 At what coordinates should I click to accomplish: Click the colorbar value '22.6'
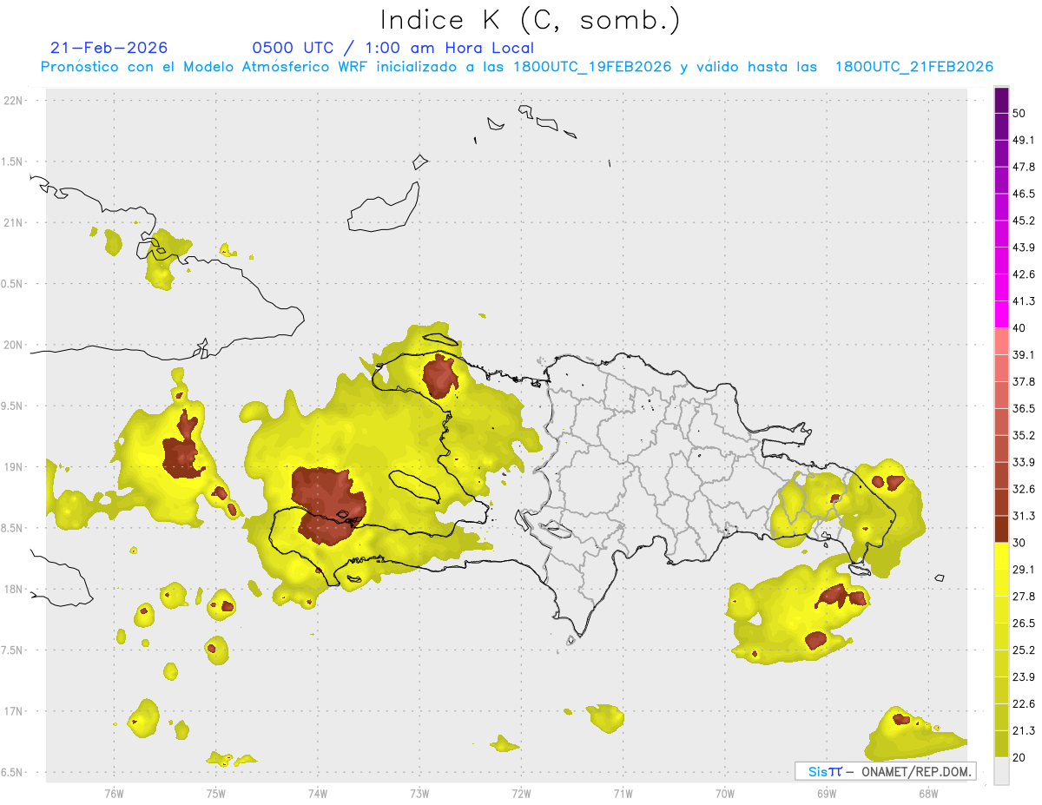coord(1024,704)
